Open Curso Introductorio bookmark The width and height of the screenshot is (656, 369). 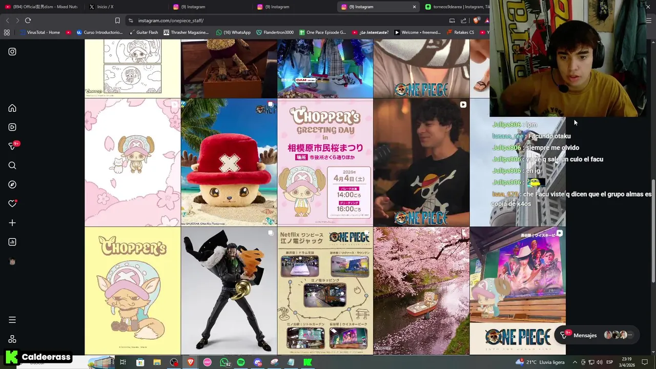[x=99, y=32]
